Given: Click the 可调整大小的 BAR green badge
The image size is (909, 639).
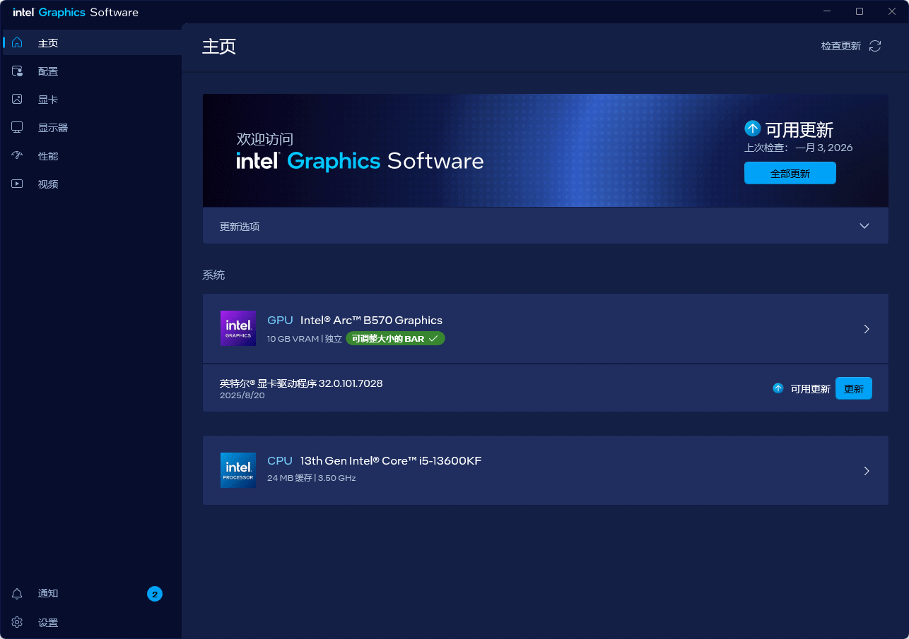Looking at the screenshot, I should click(x=395, y=338).
